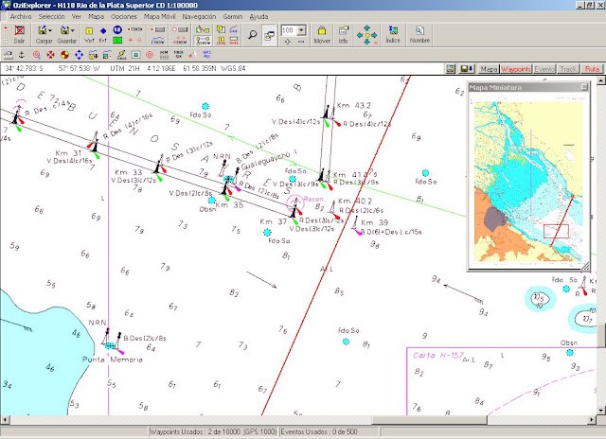Open the Opciones menu
The height and width of the screenshot is (439, 606).
pyautogui.click(x=124, y=17)
